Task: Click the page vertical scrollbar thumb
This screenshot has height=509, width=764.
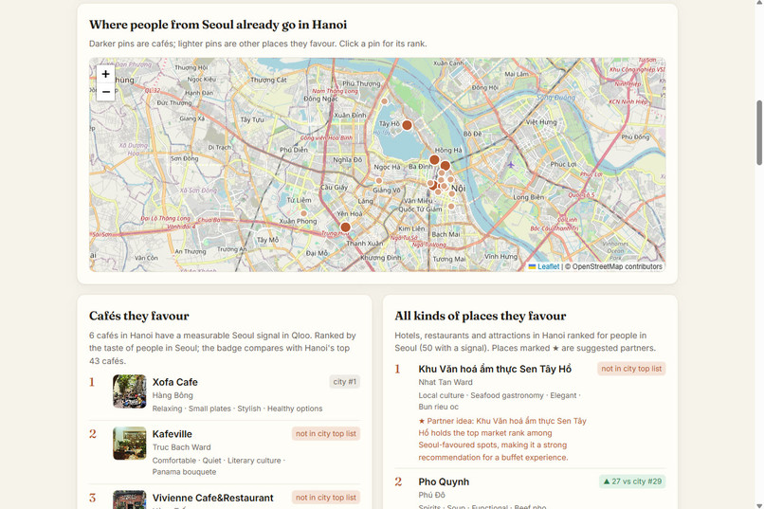Action: 759,133
